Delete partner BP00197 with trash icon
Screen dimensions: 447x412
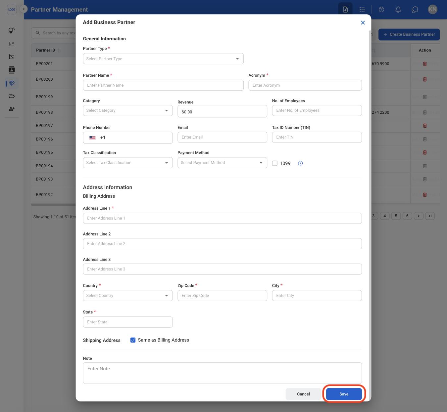[x=425, y=126]
